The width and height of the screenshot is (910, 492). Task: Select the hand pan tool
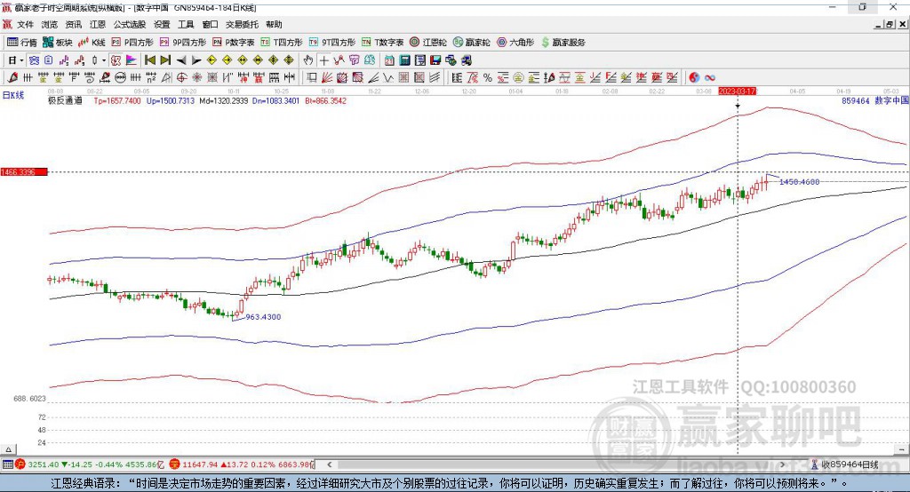click(308, 60)
